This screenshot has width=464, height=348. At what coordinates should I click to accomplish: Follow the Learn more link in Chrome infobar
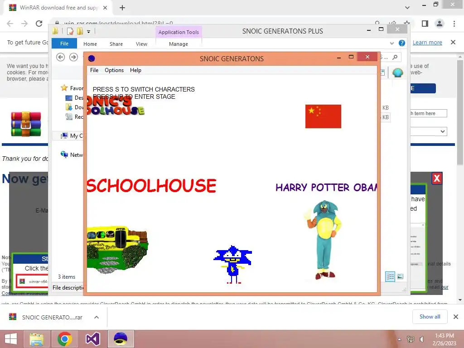[427, 42]
